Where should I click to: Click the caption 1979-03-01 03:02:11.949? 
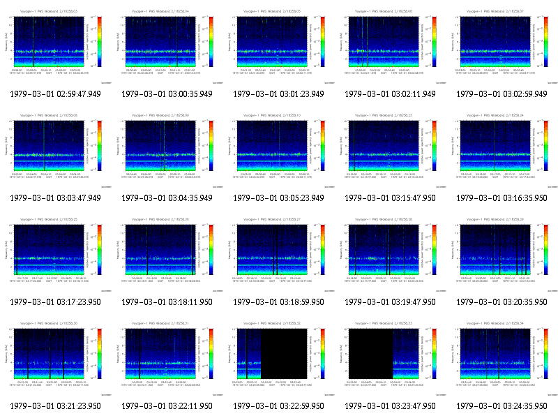point(391,94)
